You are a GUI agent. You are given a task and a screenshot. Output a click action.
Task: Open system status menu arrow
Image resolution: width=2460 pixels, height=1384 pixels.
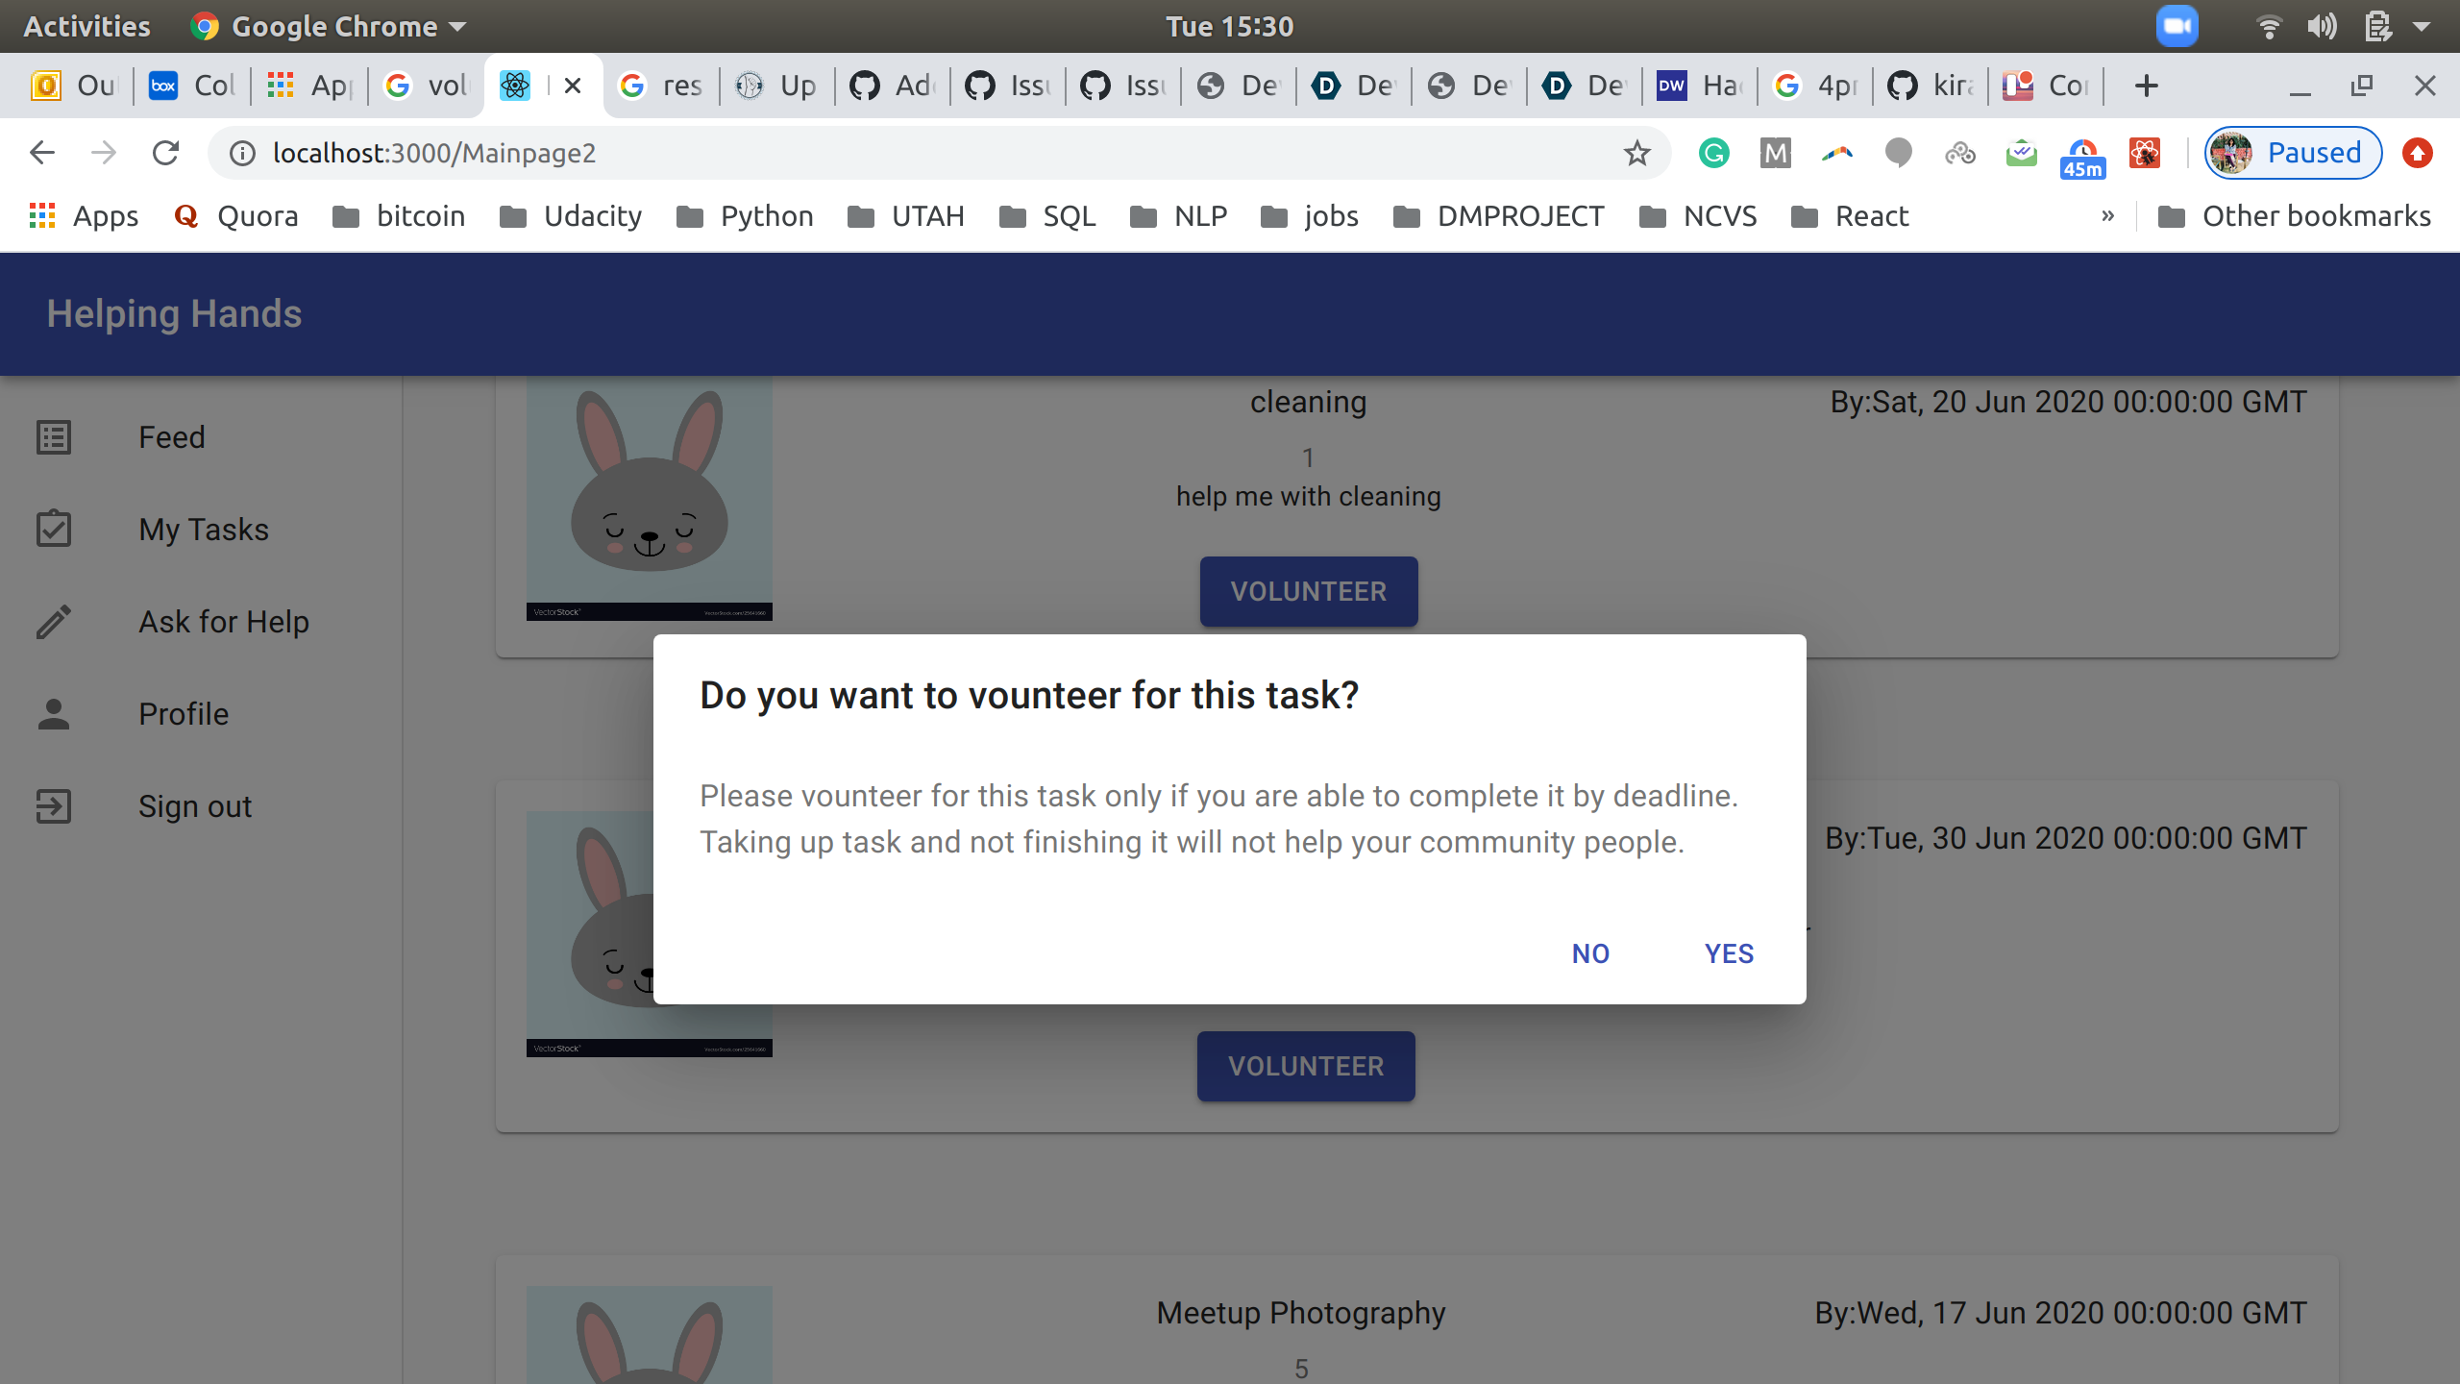[x=2422, y=26]
